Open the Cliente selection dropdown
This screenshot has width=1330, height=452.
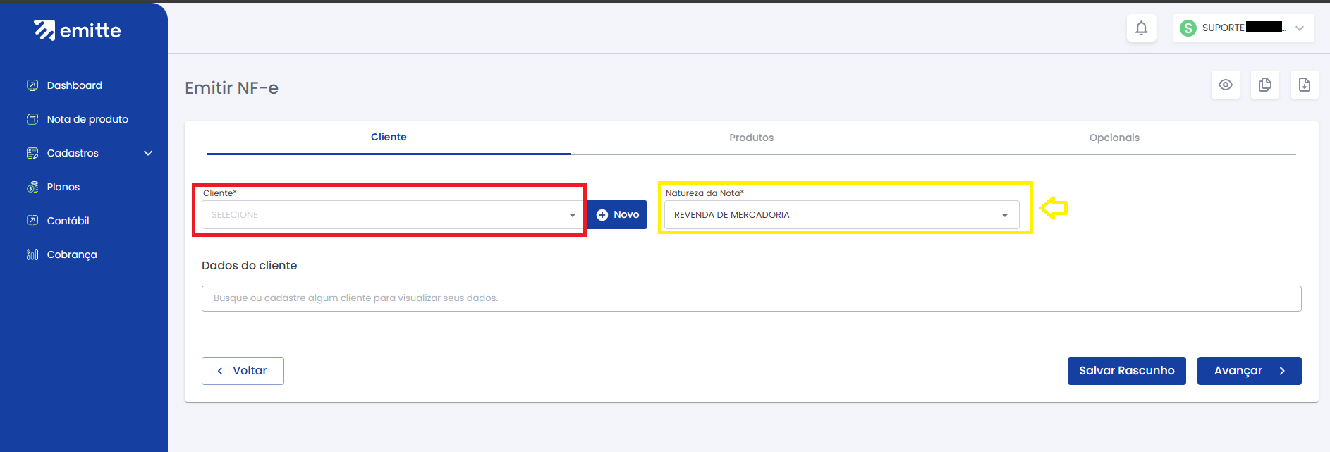389,215
